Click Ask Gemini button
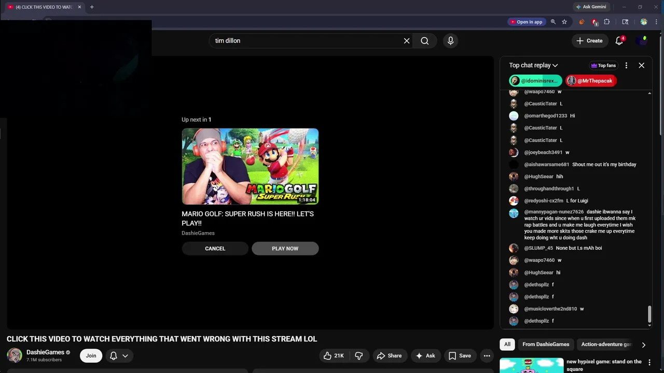 [x=590, y=7]
